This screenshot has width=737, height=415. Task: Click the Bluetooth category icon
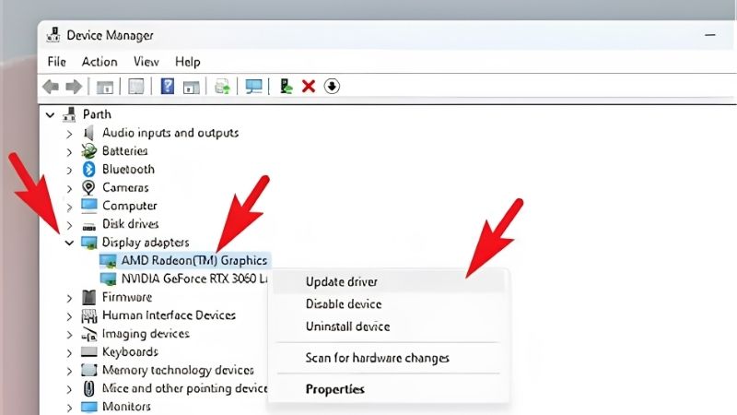tap(88, 169)
